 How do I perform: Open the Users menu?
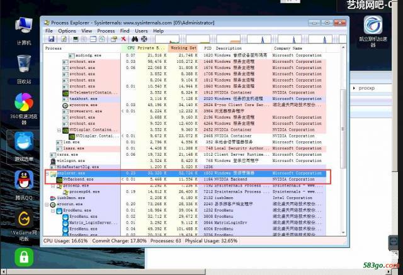[x=141, y=31]
